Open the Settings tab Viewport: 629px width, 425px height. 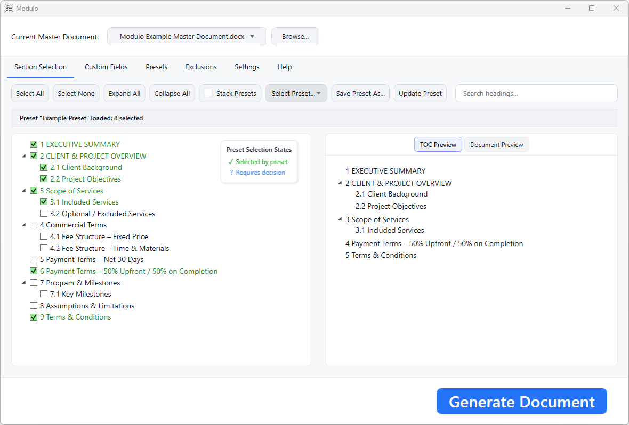coord(247,67)
